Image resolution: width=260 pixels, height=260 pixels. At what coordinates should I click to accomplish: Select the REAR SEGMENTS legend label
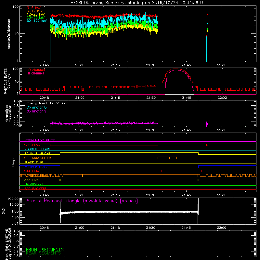pyautogui.click(x=44, y=253)
